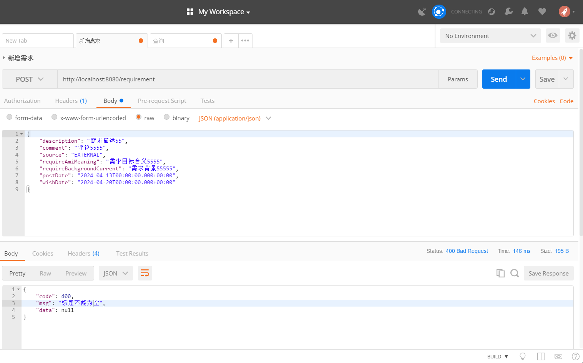Open JSON (application/json) content type dropdown

(235, 118)
